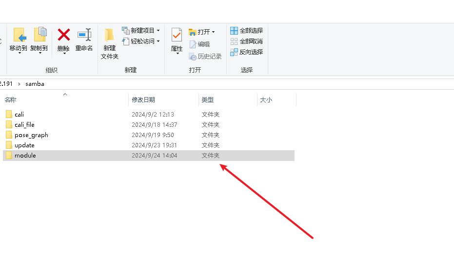Viewport: 454px width, 278px height.
Task: Open the Move to (移动到) dropdown arrow
Action: click(20, 53)
